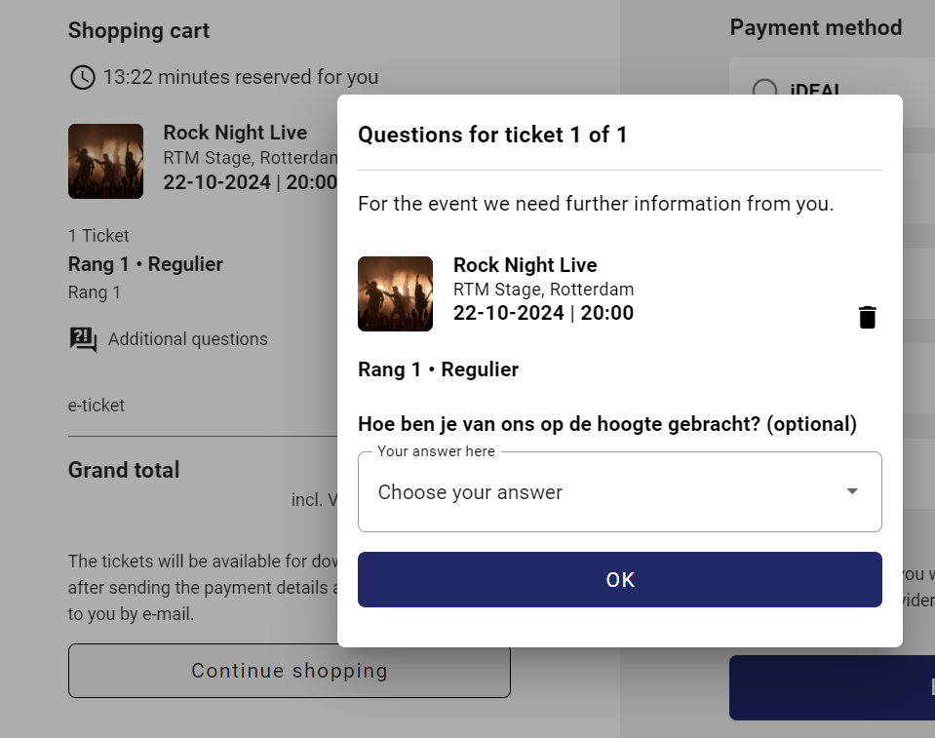Click the dark payment button behind dialog
This screenshot has width=935, height=738.
click(x=831, y=687)
